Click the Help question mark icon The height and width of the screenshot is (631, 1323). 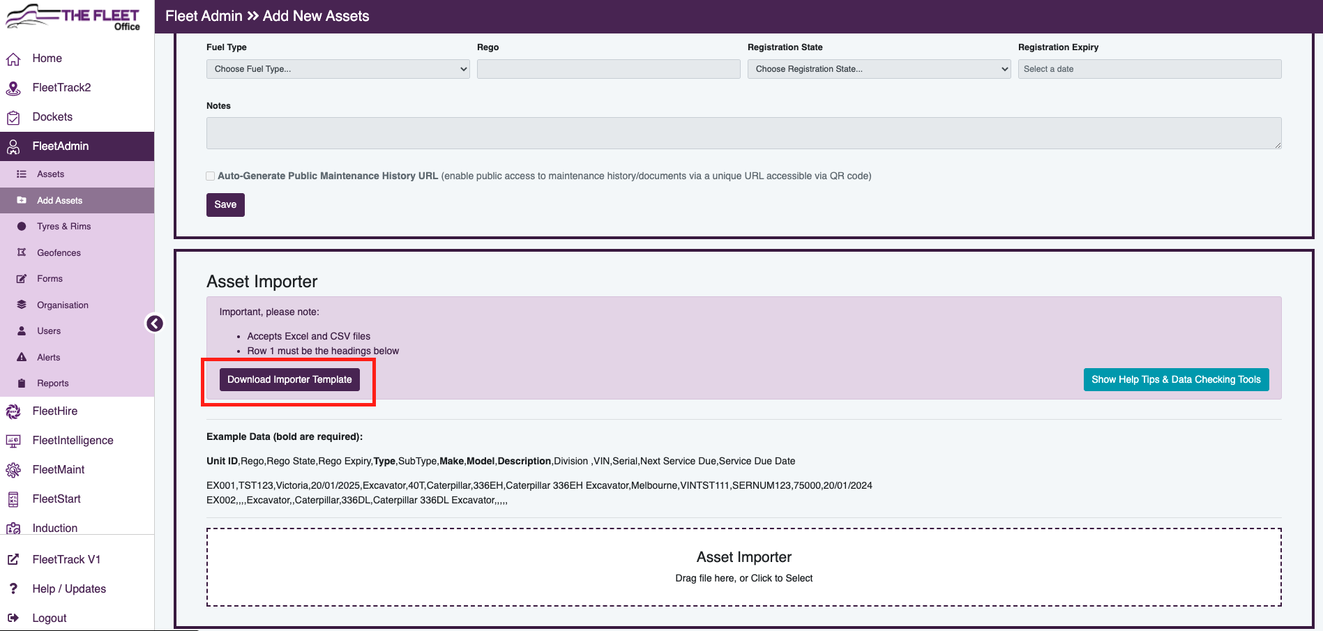pos(13,588)
